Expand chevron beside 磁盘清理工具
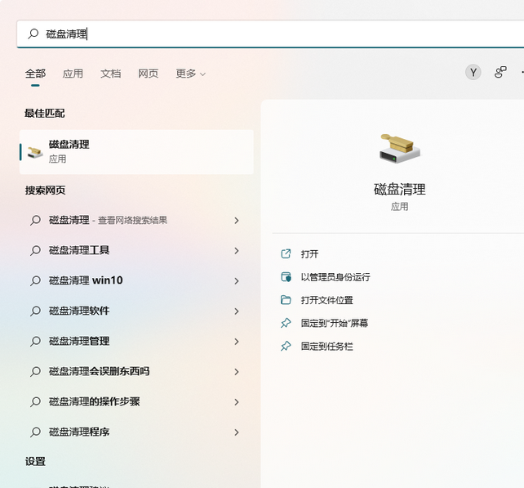Image resolution: width=524 pixels, height=488 pixels. point(237,251)
